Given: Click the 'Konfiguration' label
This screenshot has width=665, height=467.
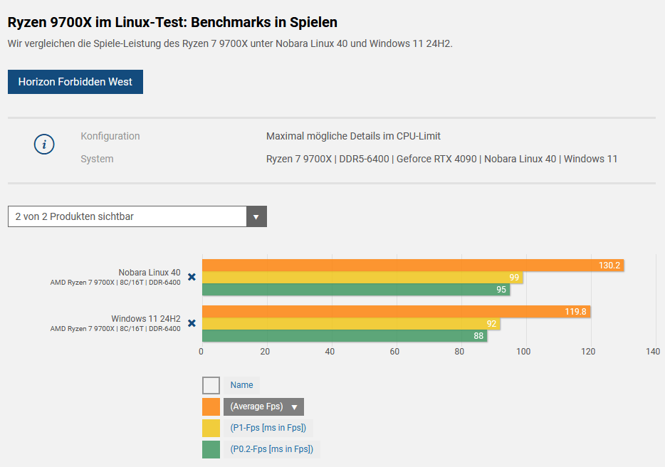Looking at the screenshot, I should tap(110, 136).
